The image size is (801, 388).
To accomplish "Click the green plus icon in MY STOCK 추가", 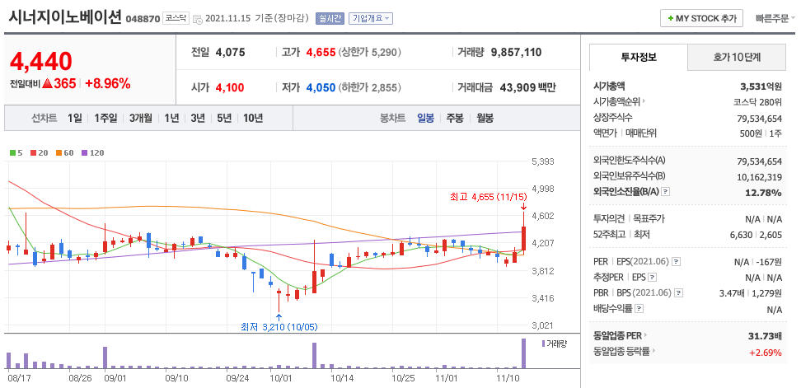I will point(670,19).
